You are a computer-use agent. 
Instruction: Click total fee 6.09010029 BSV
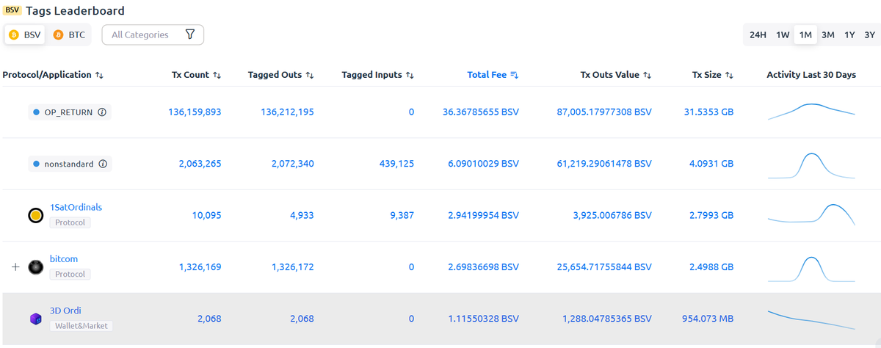point(483,163)
